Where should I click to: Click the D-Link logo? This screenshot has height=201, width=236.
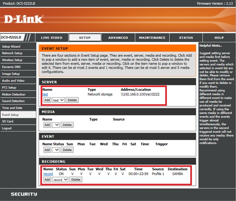(24, 19)
